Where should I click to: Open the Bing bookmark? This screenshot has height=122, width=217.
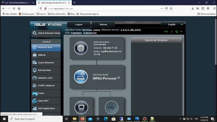click(x=71, y=14)
